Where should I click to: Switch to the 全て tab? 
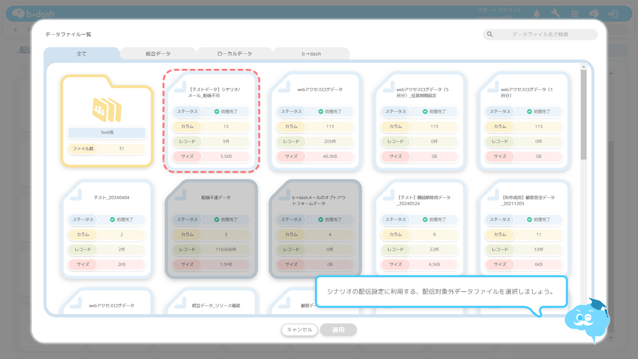(82, 53)
